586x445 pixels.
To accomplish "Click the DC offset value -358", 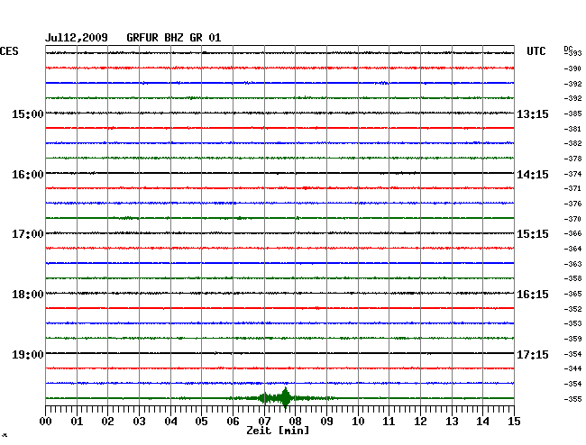I will point(572,278).
